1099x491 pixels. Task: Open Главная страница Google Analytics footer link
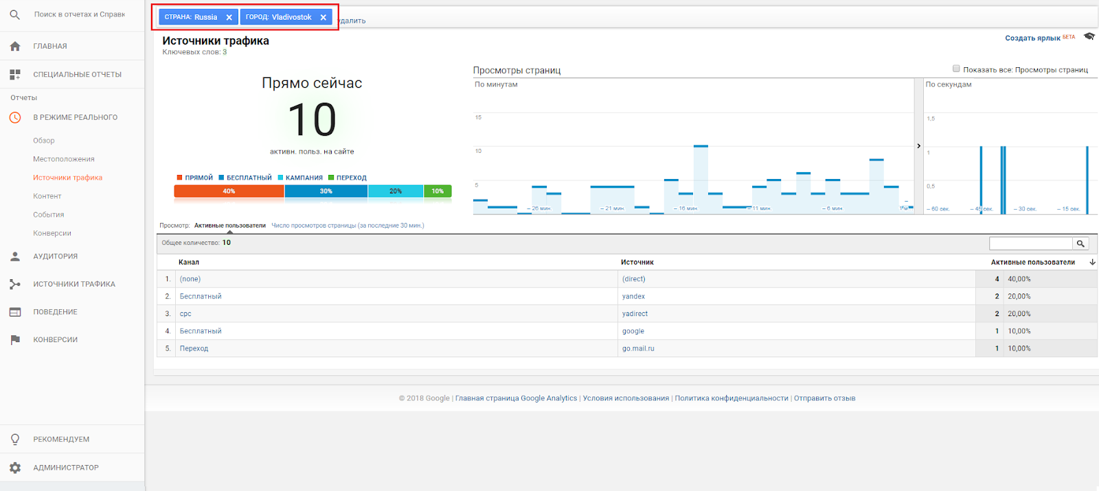pos(516,398)
